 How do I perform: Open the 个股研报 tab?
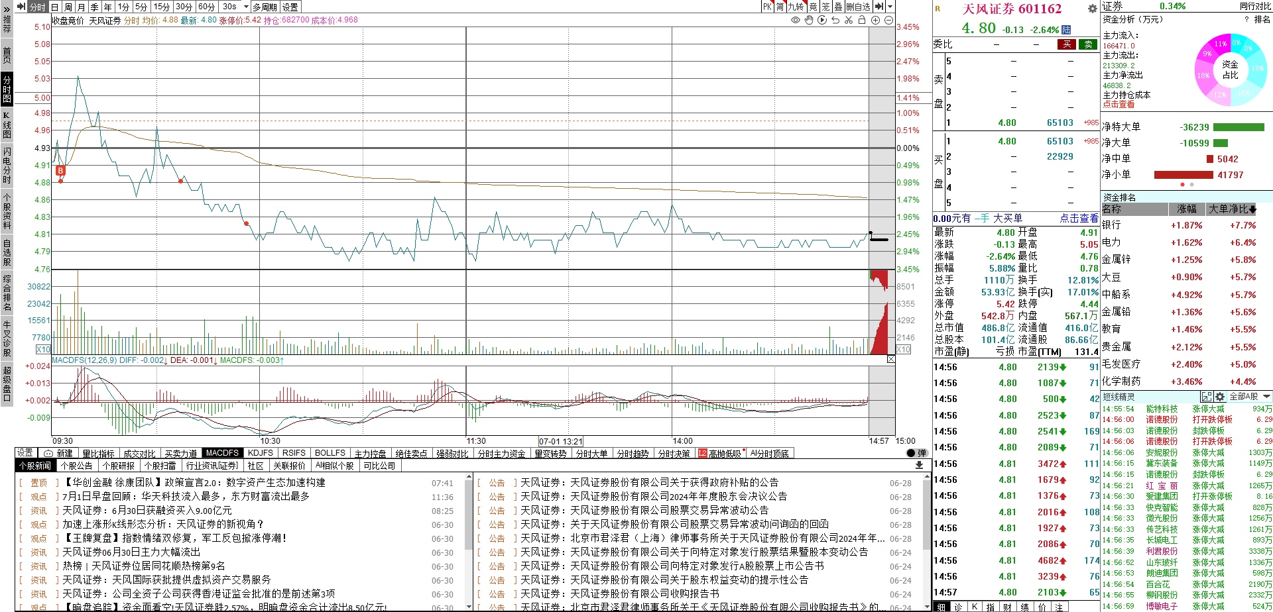point(119,466)
